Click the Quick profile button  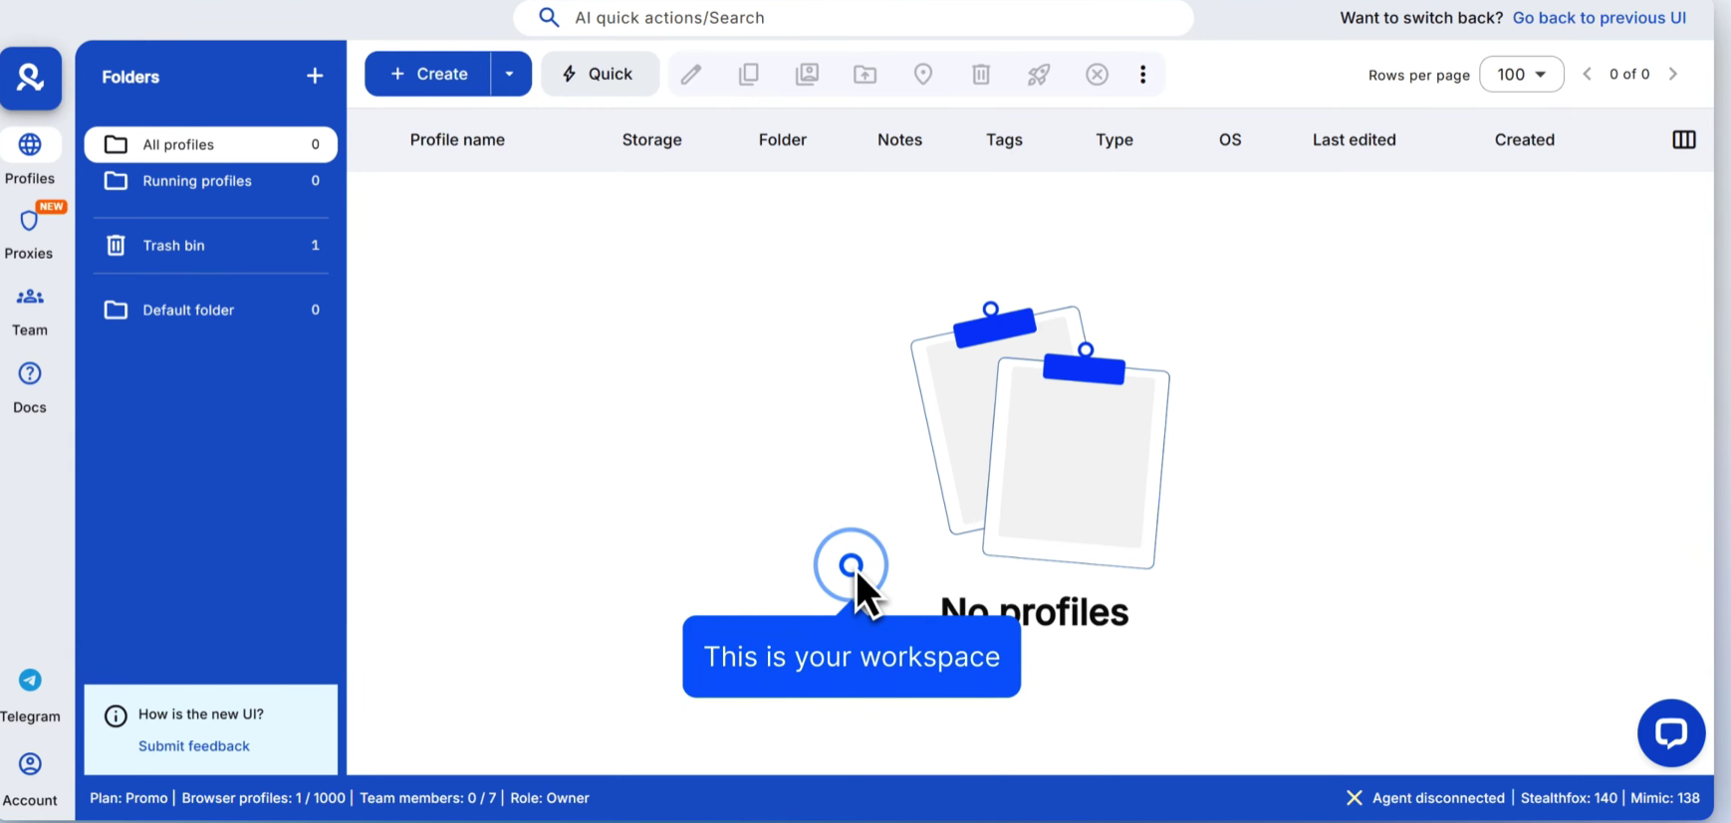(x=600, y=75)
